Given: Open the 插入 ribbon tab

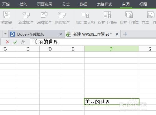Looking at the screenshot, I should [x=23, y=4].
